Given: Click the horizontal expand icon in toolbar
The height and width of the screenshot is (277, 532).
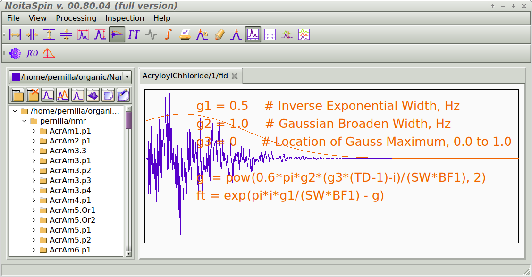Looking at the screenshot, I should click(x=15, y=34).
